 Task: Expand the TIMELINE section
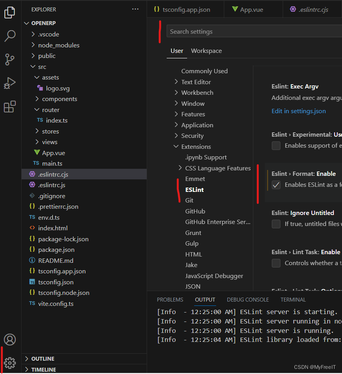[x=27, y=369]
